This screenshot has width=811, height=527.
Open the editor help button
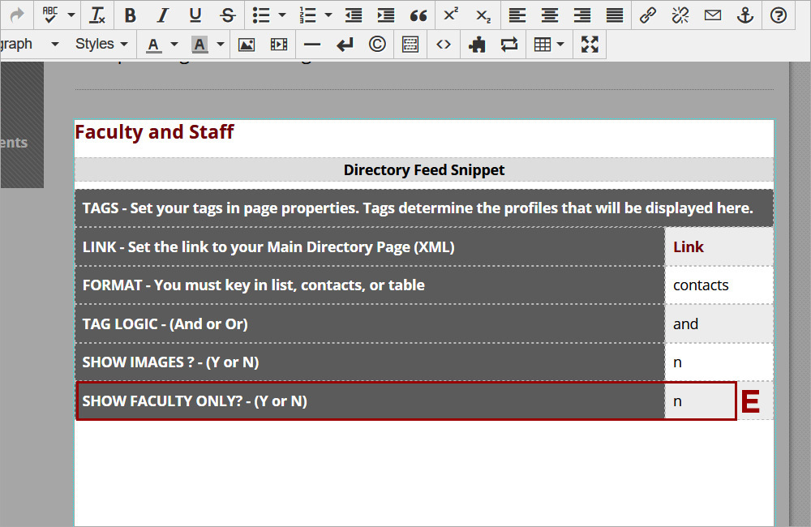point(778,15)
